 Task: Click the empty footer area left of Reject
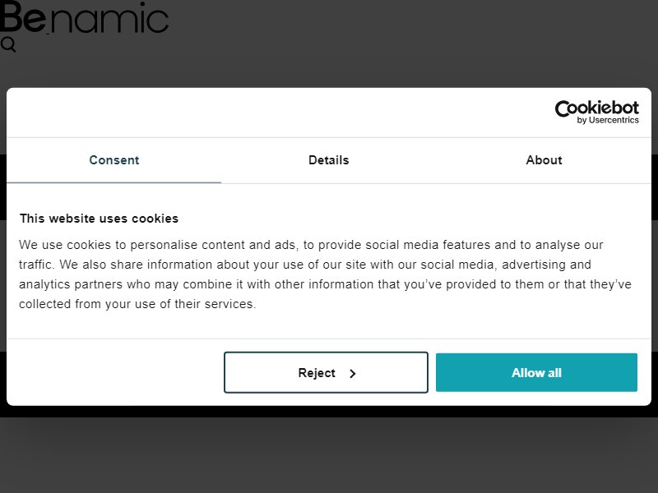coord(115,372)
